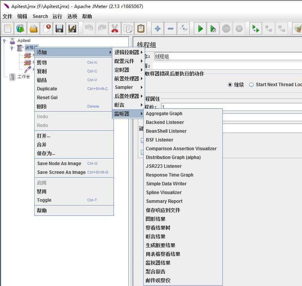Click the Paste clipboard icon
The image size is (302, 286).
point(141,29)
